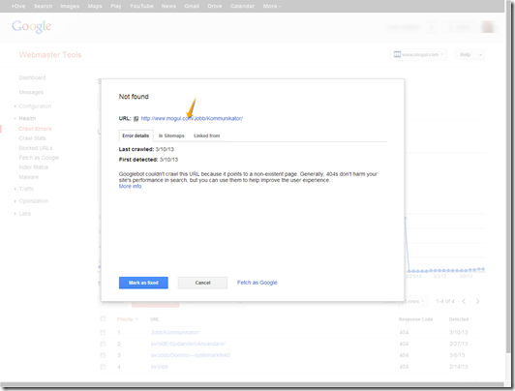515x391 pixels.
Task: Click the Mark as fixed button
Action: [x=143, y=283]
